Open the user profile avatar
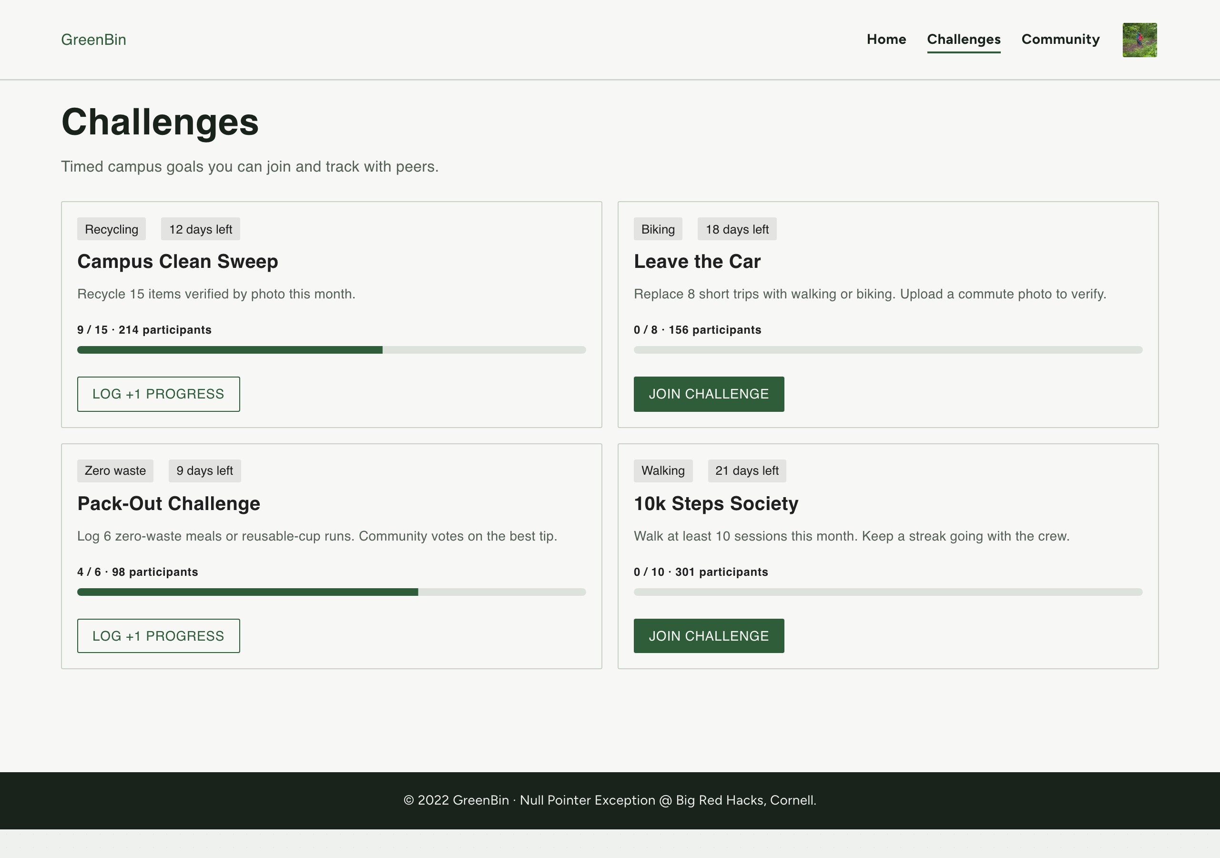Viewport: 1220px width, 858px height. pos(1139,40)
